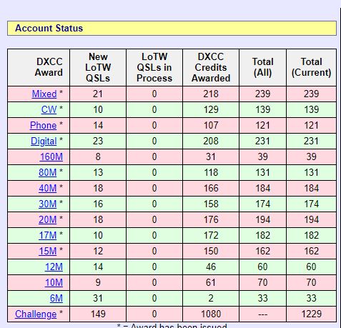Click the LoTW QSLs in Process header
This screenshot has height=328, width=341.
(154, 67)
